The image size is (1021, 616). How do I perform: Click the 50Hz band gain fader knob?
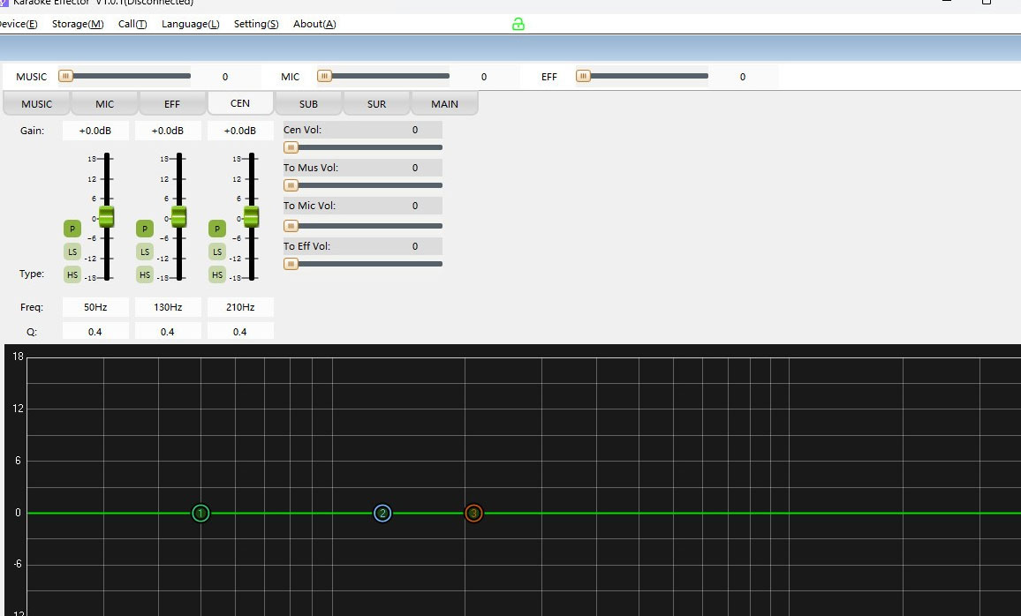(107, 216)
